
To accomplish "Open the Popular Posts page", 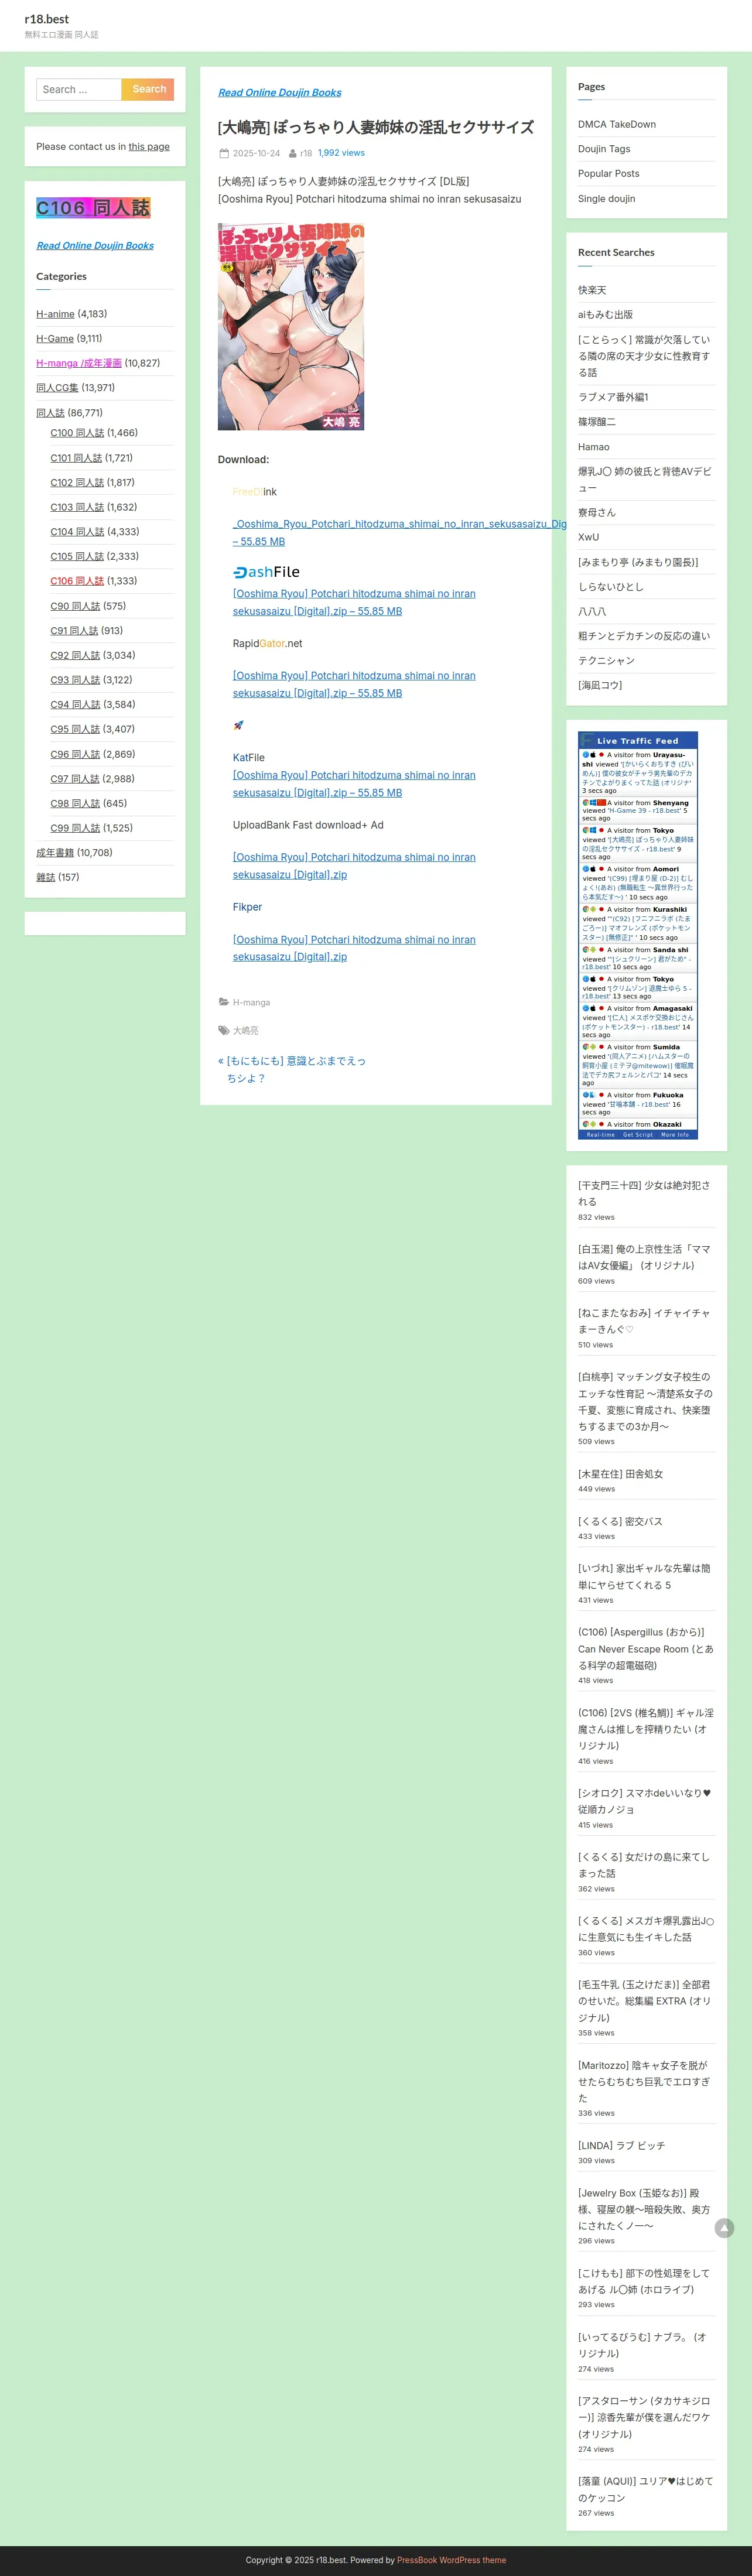I will click(x=608, y=173).
